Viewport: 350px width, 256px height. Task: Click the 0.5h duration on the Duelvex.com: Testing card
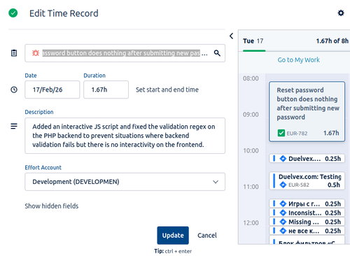click(x=334, y=185)
